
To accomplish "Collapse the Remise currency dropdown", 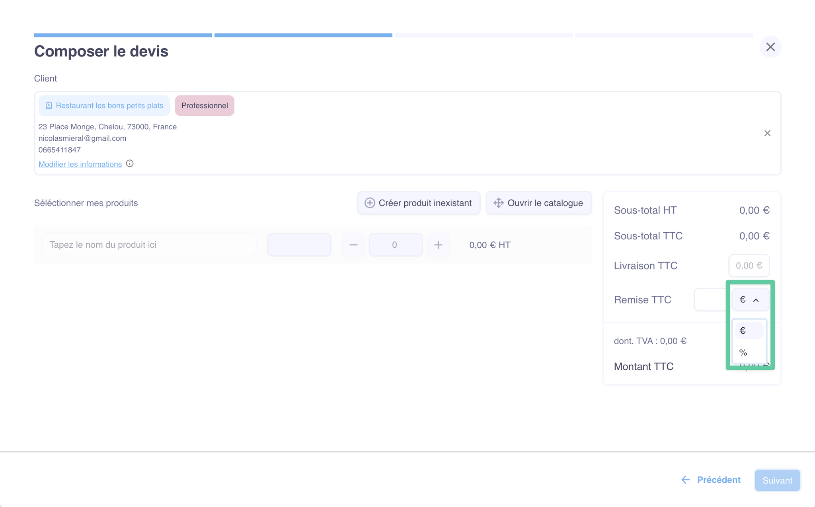I will pos(750,300).
